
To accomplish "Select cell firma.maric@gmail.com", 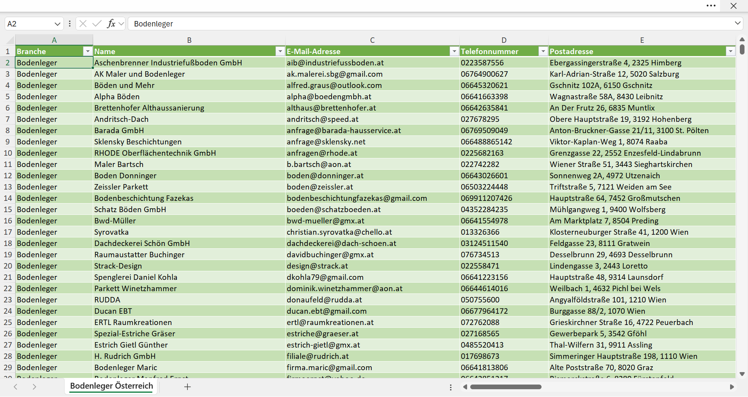I will pos(372,367).
